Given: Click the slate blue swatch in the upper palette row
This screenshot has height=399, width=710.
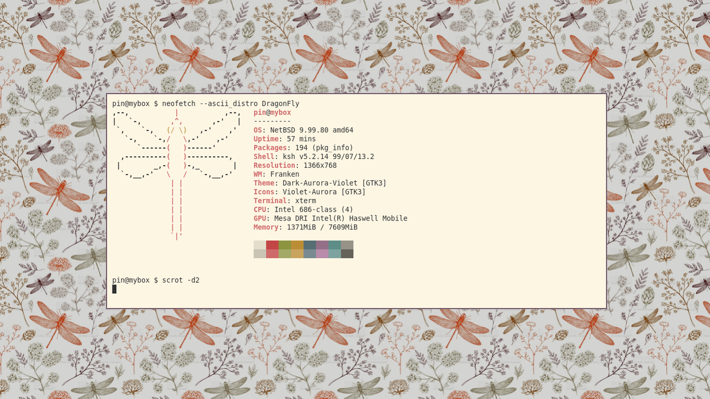Looking at the screenshot, I should pyautogui.click(x=310, y=245).
